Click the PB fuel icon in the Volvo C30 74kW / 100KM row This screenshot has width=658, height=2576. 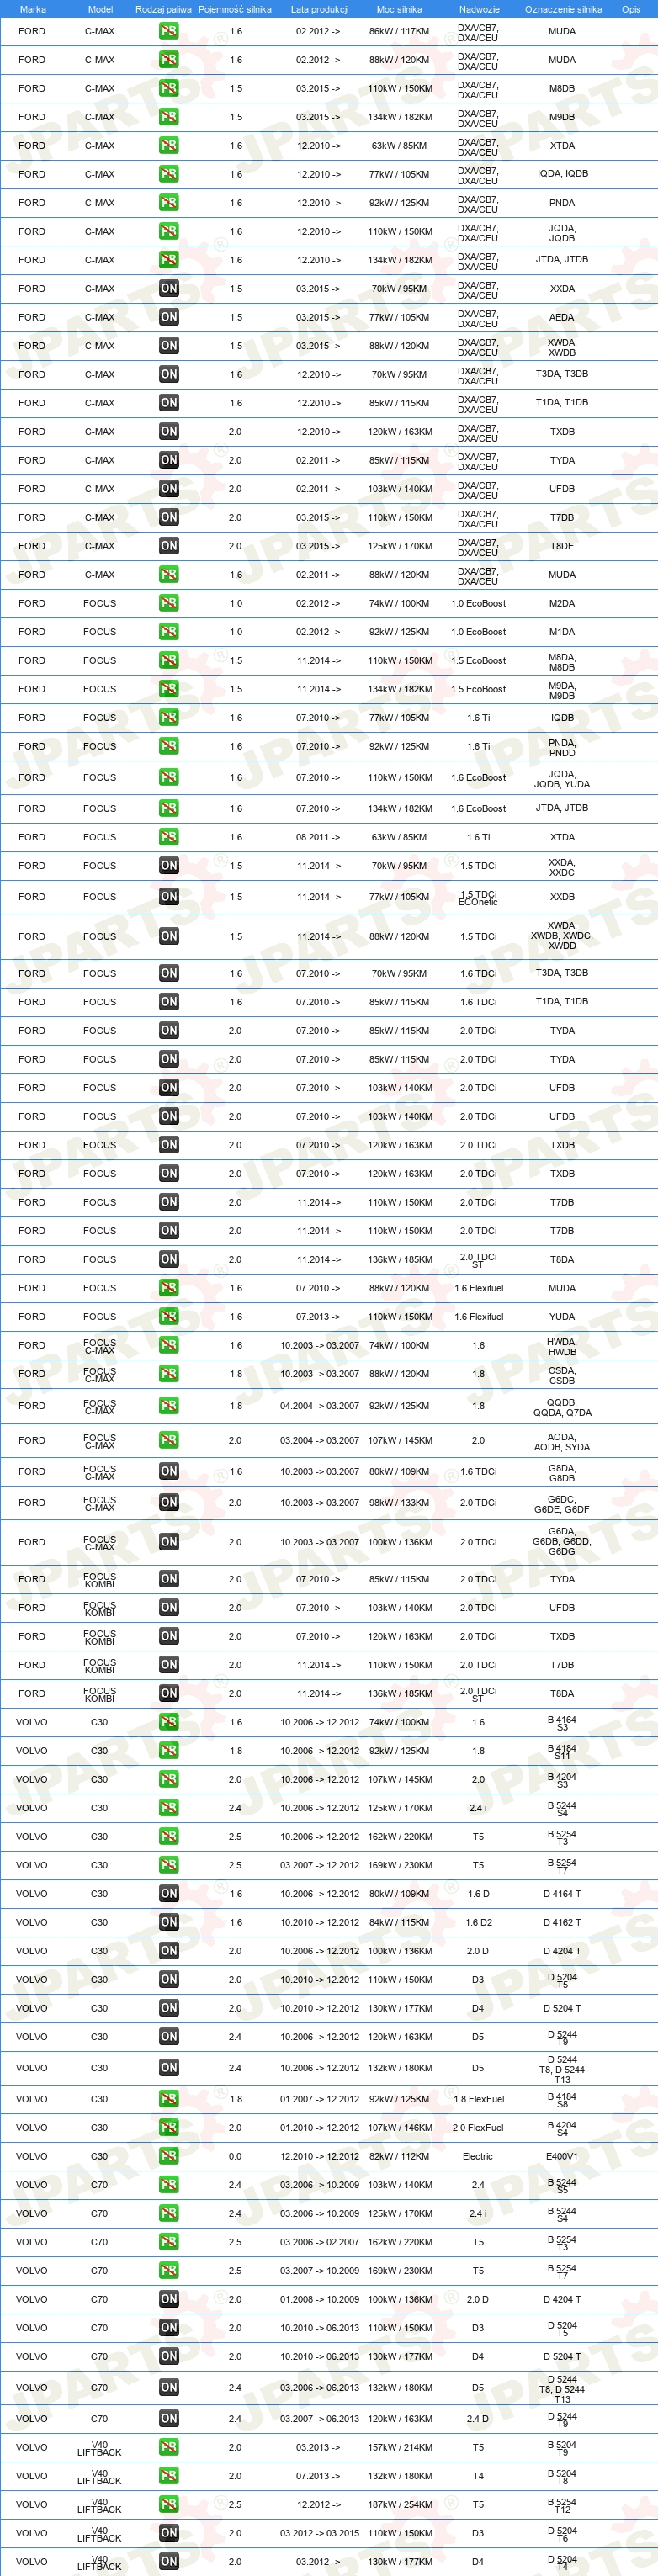[x=169, y=1723]
